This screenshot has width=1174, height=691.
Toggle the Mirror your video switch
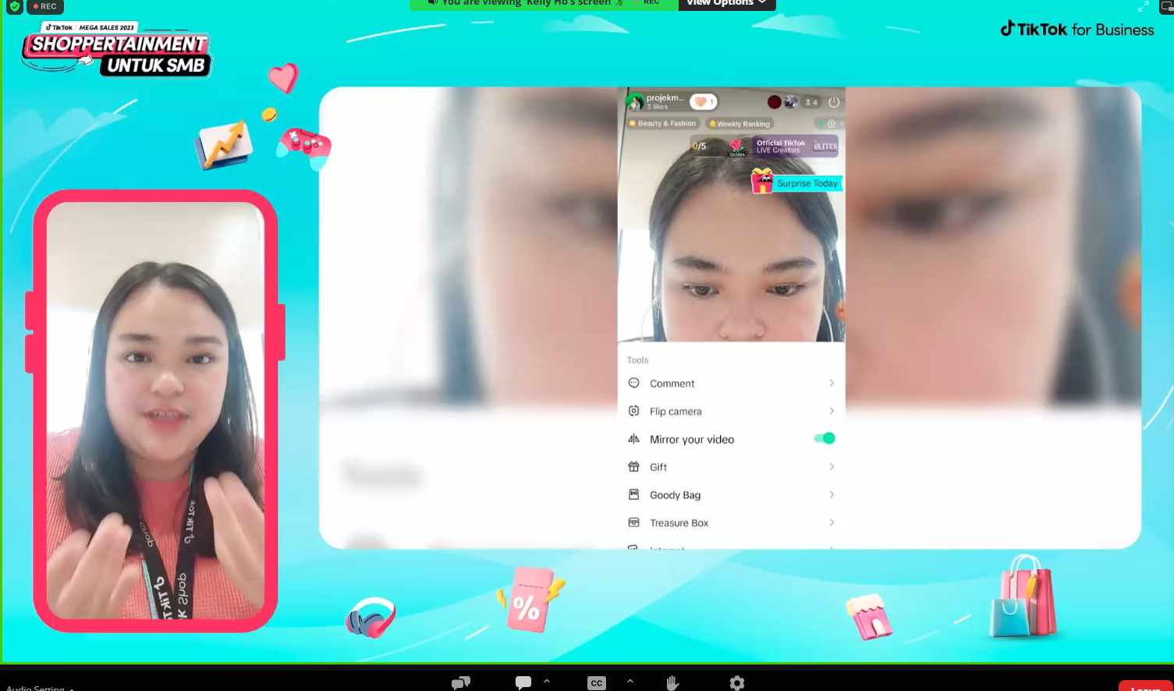[825, 438]
